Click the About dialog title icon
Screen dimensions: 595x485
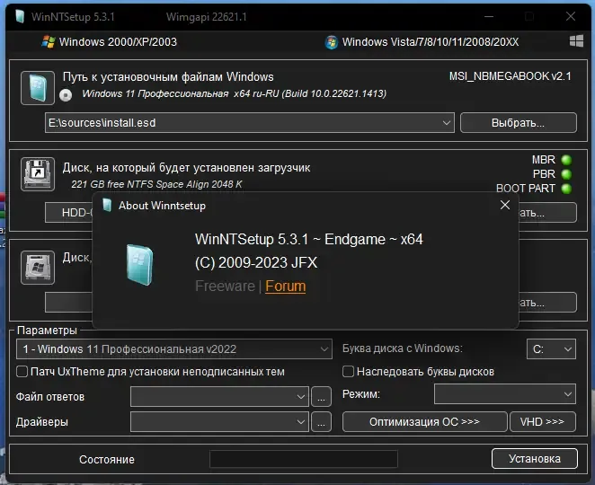tap(107, 205)
